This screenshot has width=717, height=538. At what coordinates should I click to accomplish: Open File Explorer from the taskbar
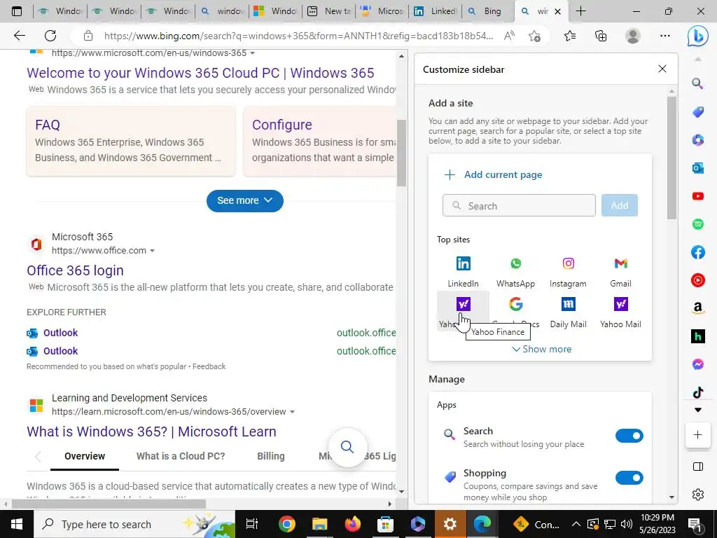[x=319, y=524]
